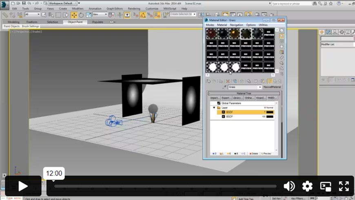
Task: Mute the video volume
Action: [x=289, y=186]
